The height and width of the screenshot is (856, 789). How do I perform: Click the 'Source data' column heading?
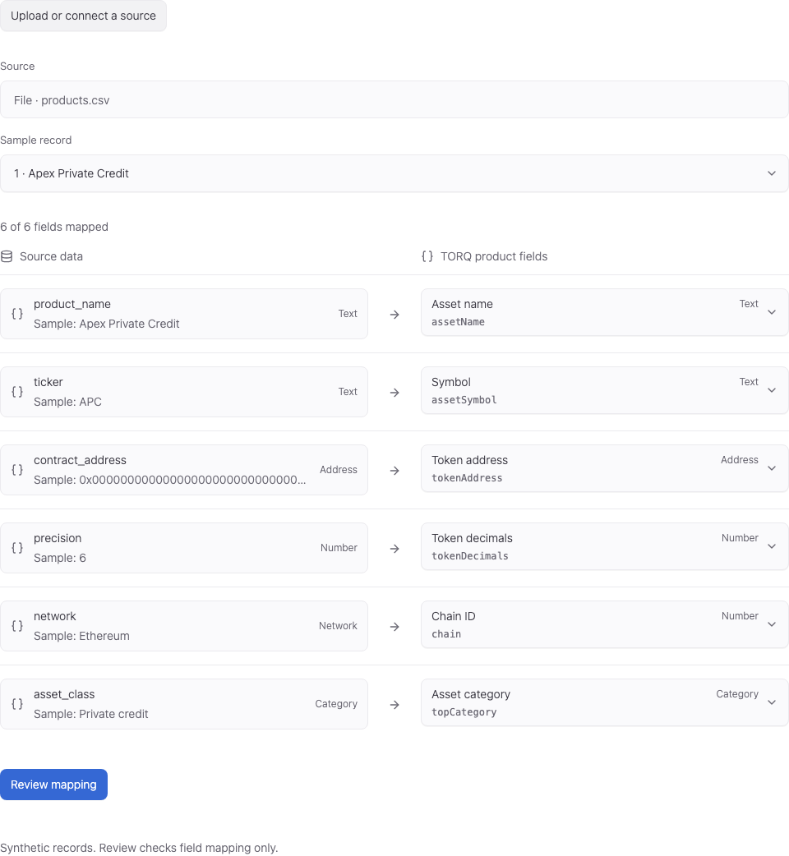51,256
